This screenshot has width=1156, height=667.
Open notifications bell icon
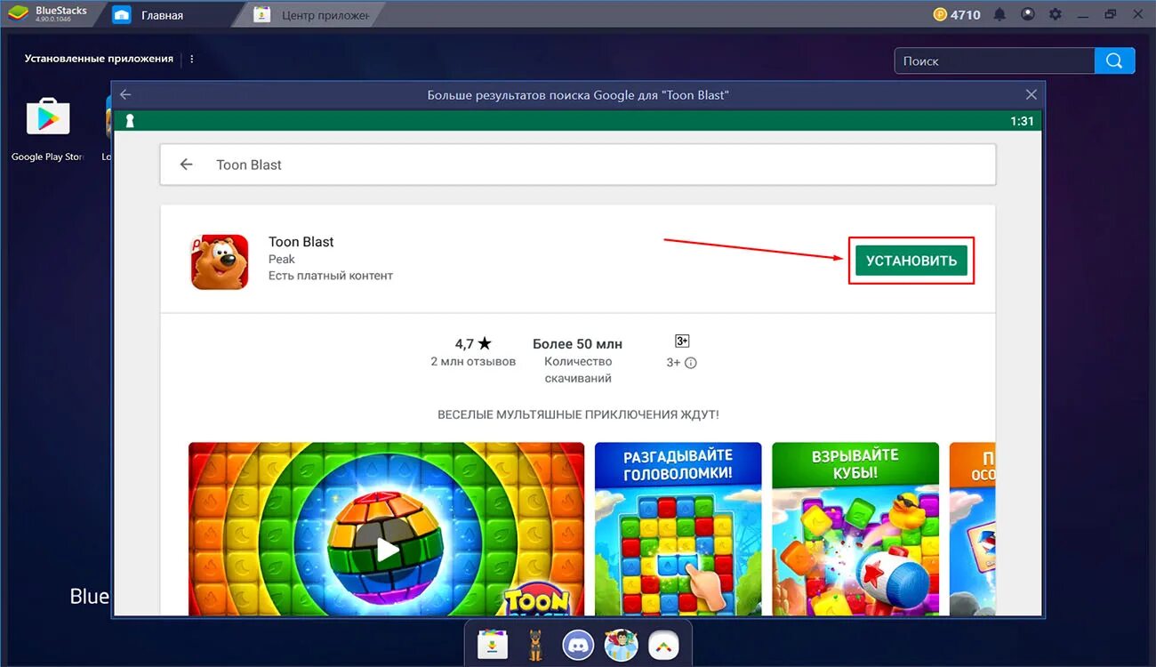(1000, 14)
